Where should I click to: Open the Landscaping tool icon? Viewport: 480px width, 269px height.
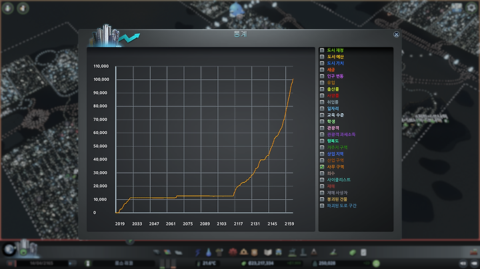[x=333, y=252]
